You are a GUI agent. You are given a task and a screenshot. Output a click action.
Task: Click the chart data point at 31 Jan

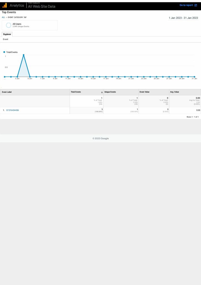coord(194,77)
